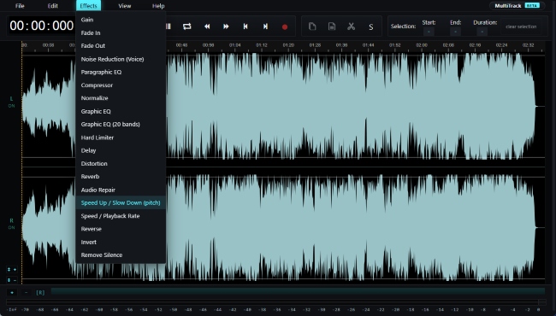Open the Help menu
Image resolution: width=556 pixels, height=316 pixels.
158,6
